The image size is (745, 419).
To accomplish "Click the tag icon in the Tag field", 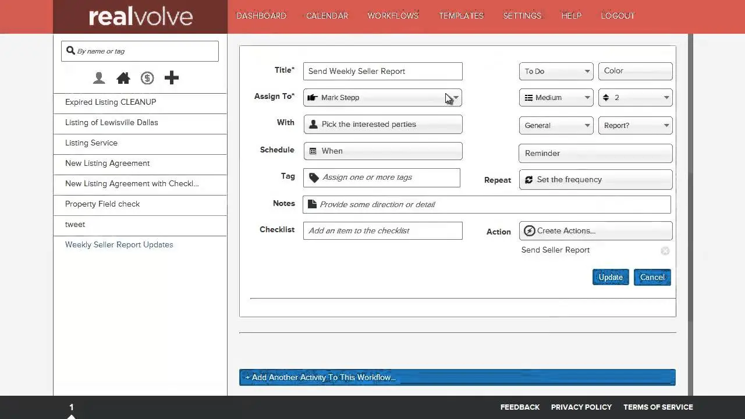I will [314, 177].
